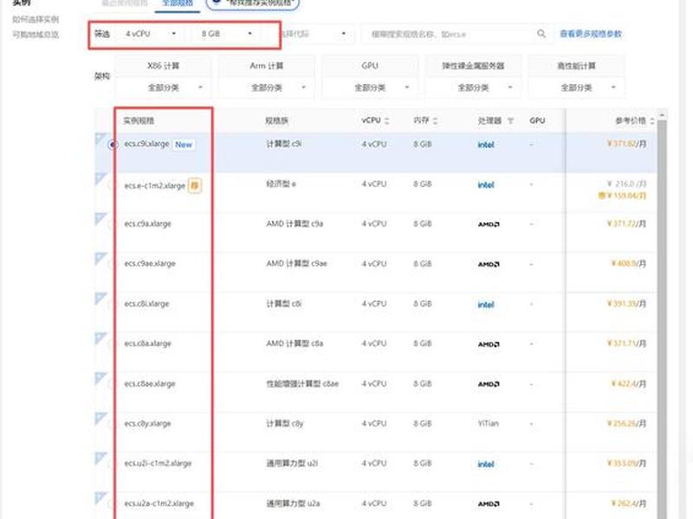This screenshot has height=519, width=693.
Task: Click the 性能增强计算型 c8ae family cell
Action: 302,383
